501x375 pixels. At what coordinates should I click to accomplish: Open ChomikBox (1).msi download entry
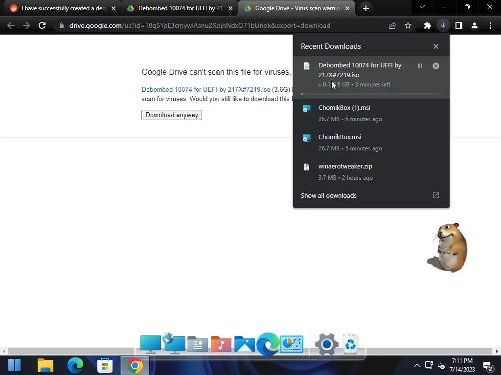click(371, 113)
